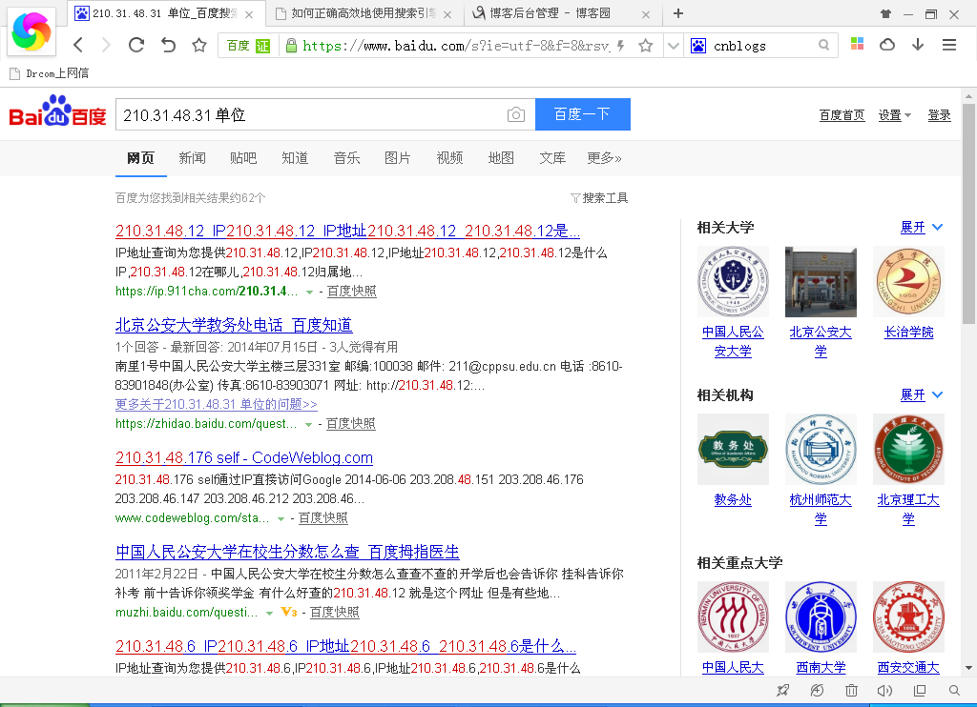Screen dimensions: 977x707
Task: Click the cnblogs browser search field
Action: (762, 46)
